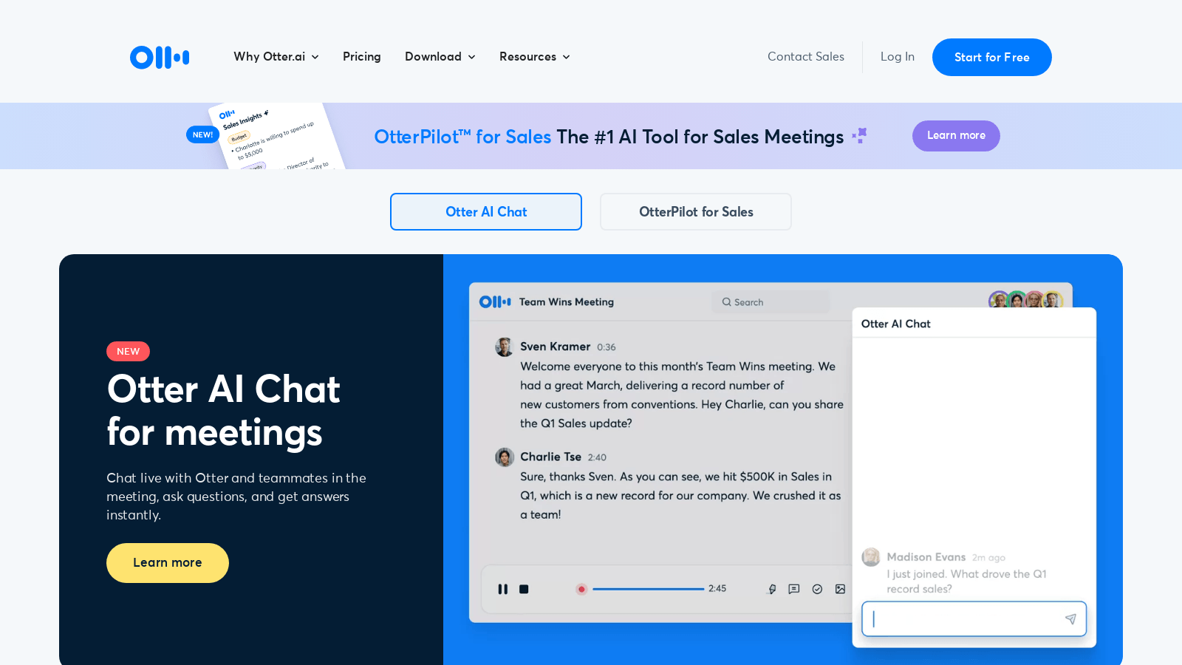Click the insert image icon

coord(840,589)
